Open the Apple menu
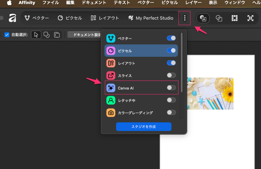 (x=9, y=2)
